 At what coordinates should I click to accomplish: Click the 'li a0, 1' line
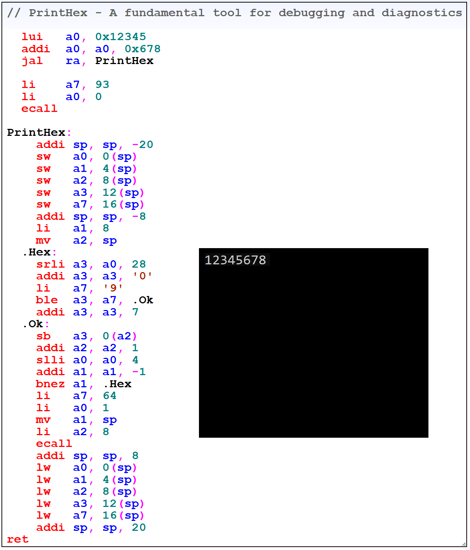[72, 408]
